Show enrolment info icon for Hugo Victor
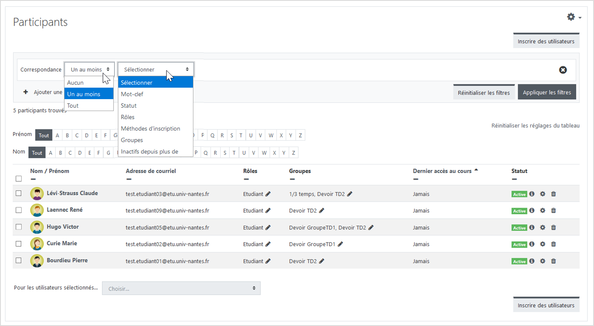594x326 pixels. click(532, 227)
